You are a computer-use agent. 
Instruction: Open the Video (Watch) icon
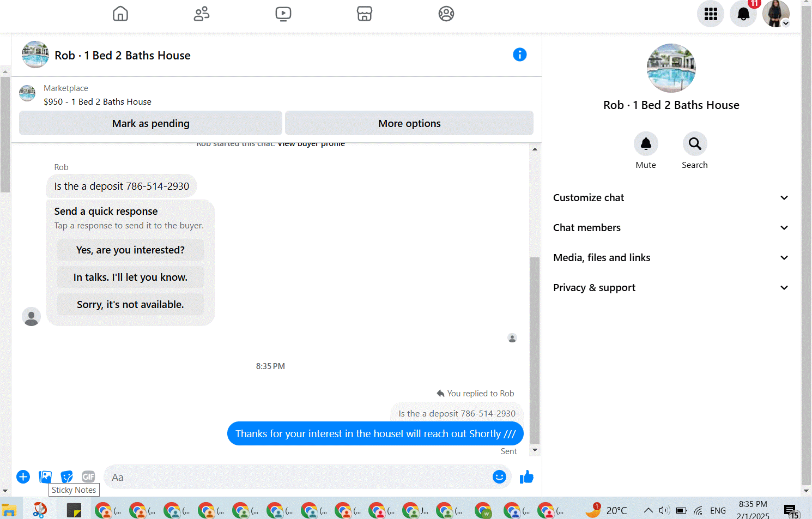tap(283, 14)
